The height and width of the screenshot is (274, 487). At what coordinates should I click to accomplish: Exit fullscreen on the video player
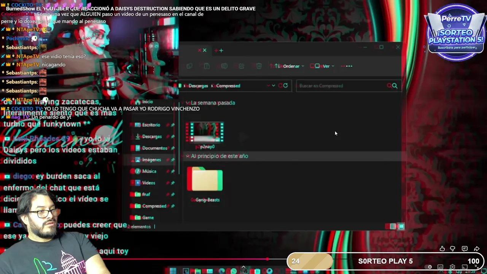point(477,267)
